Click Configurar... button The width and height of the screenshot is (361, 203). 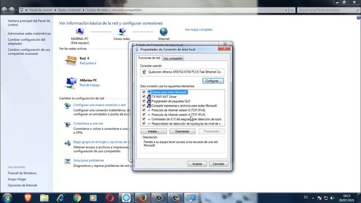point(213,81)
